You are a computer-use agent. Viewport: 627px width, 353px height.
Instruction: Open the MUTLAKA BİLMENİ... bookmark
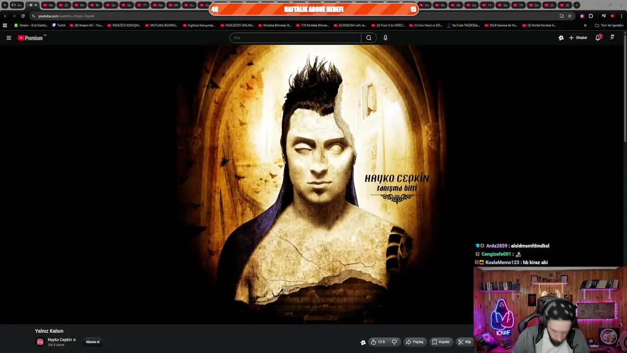point(162,25)
